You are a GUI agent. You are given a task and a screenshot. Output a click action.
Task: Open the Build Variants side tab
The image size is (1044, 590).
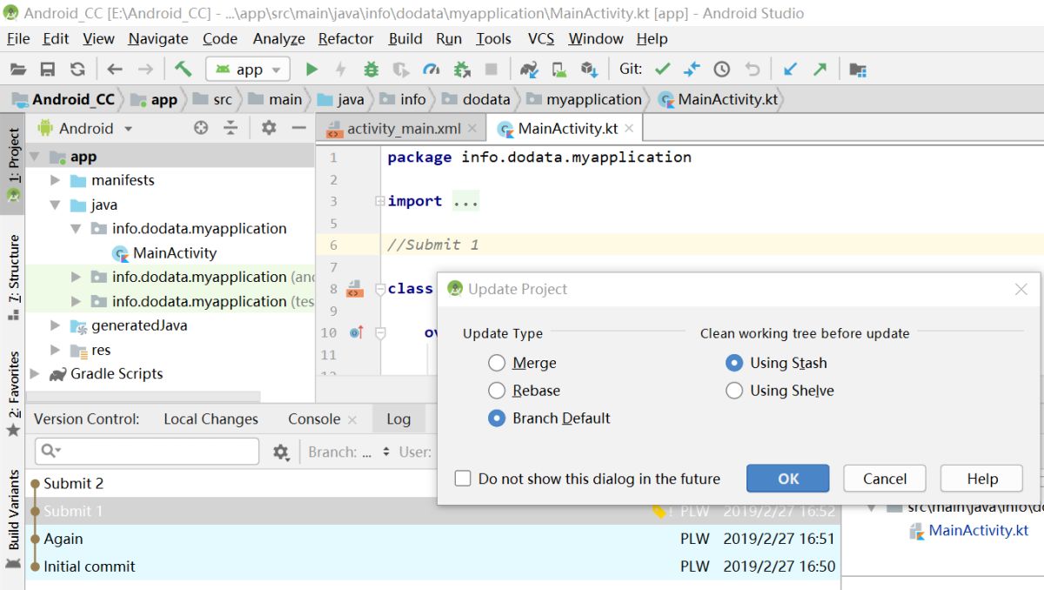(x=13, y=520)
